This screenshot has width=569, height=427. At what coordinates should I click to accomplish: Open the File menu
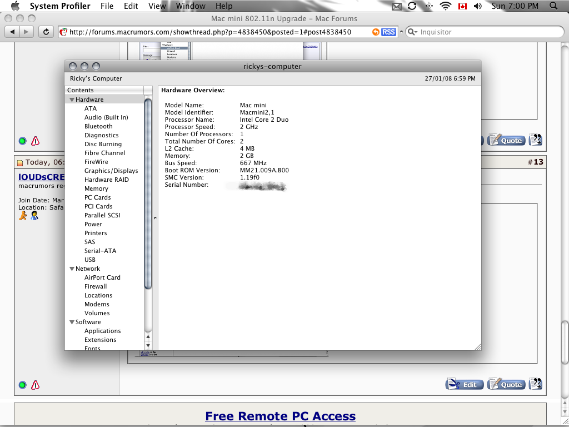[x=107, y=6]
